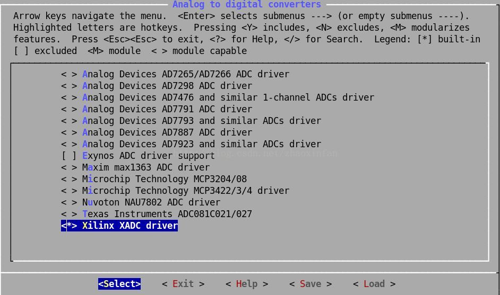This screenshot has height=295, width=500.
Task: Select the Analog Devices AD7298 ADC driver entry
Action: [167, 86]
